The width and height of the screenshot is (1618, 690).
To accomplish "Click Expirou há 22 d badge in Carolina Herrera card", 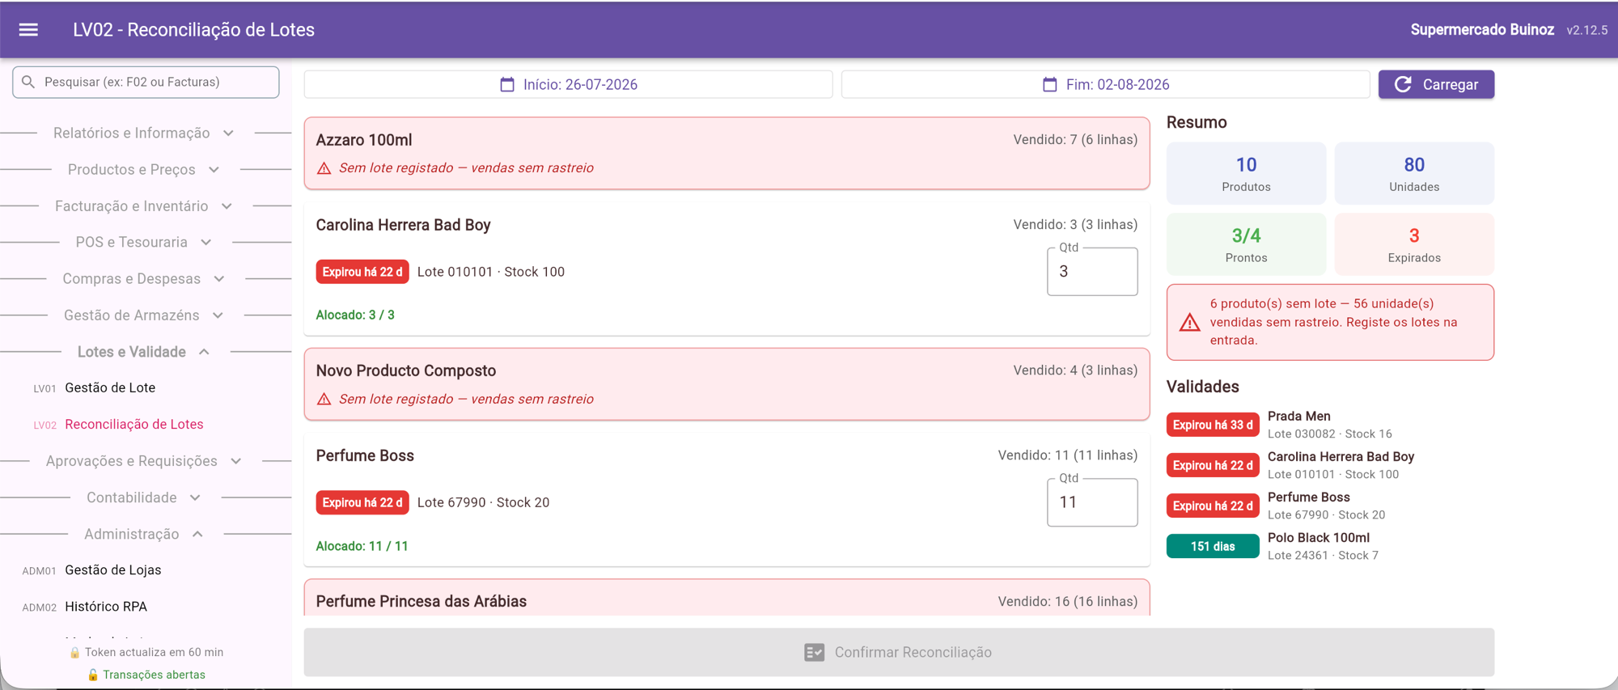I will click(x=362, y=272).
